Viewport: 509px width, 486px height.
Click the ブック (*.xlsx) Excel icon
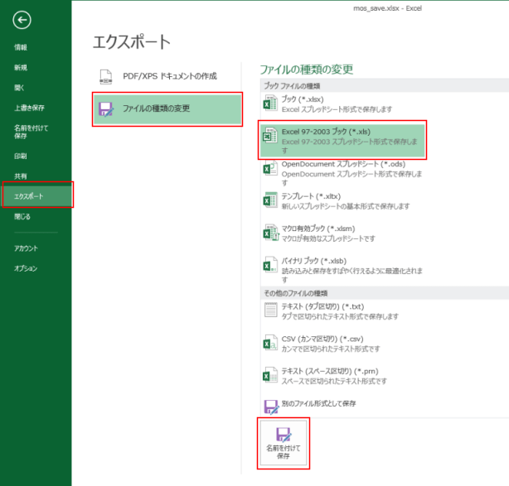point(270,103)
